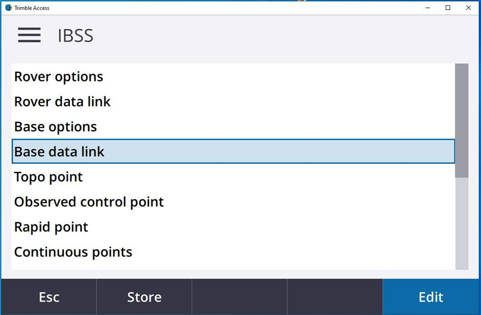Click the scrollbar track below thumb
The width and height of the screenshot is (481, 315).
461,225
